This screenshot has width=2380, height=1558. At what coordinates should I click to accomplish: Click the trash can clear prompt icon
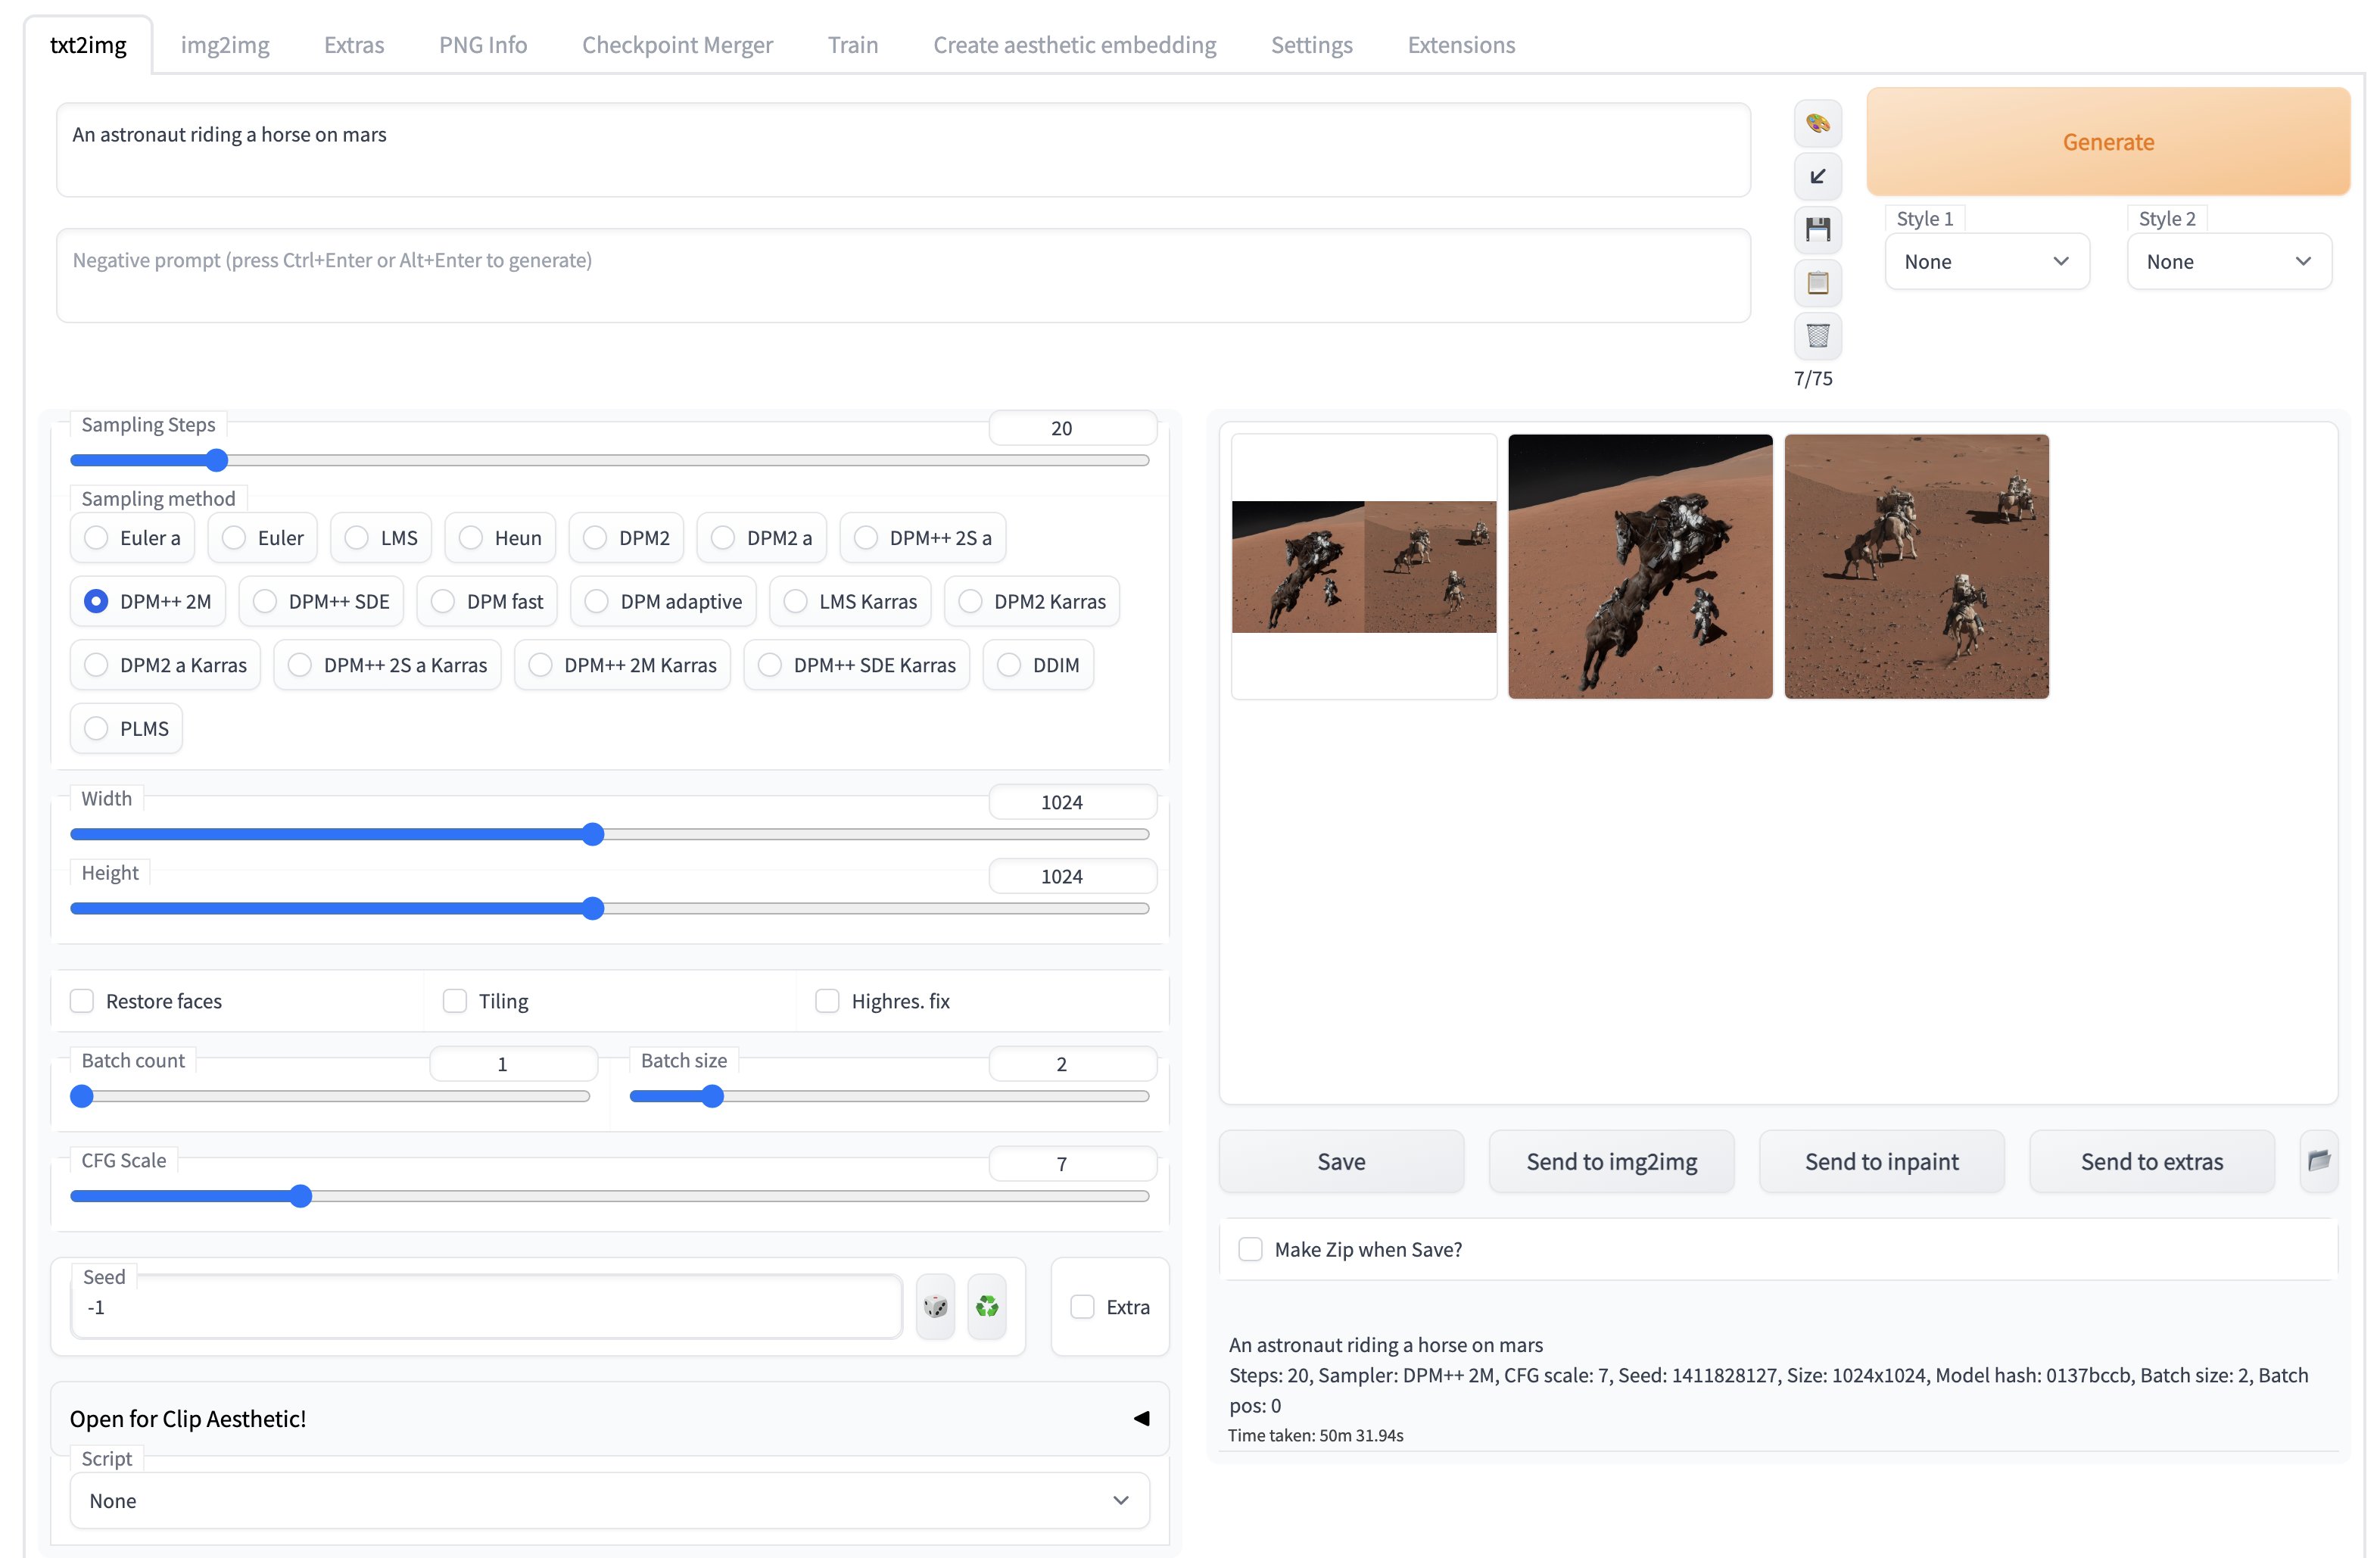(x=1817, y=335)
